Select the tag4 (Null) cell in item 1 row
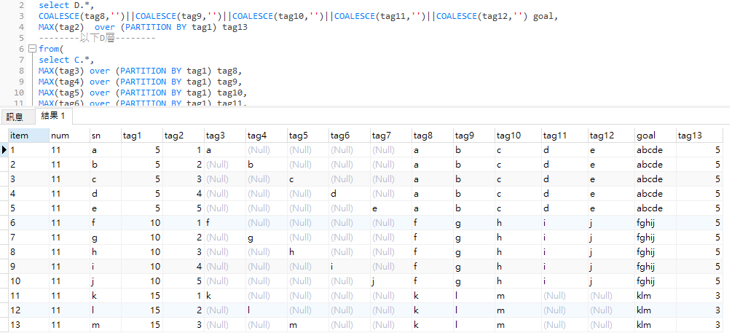The height and width of the screenshot is (333, 732). (x=266, y=150)
